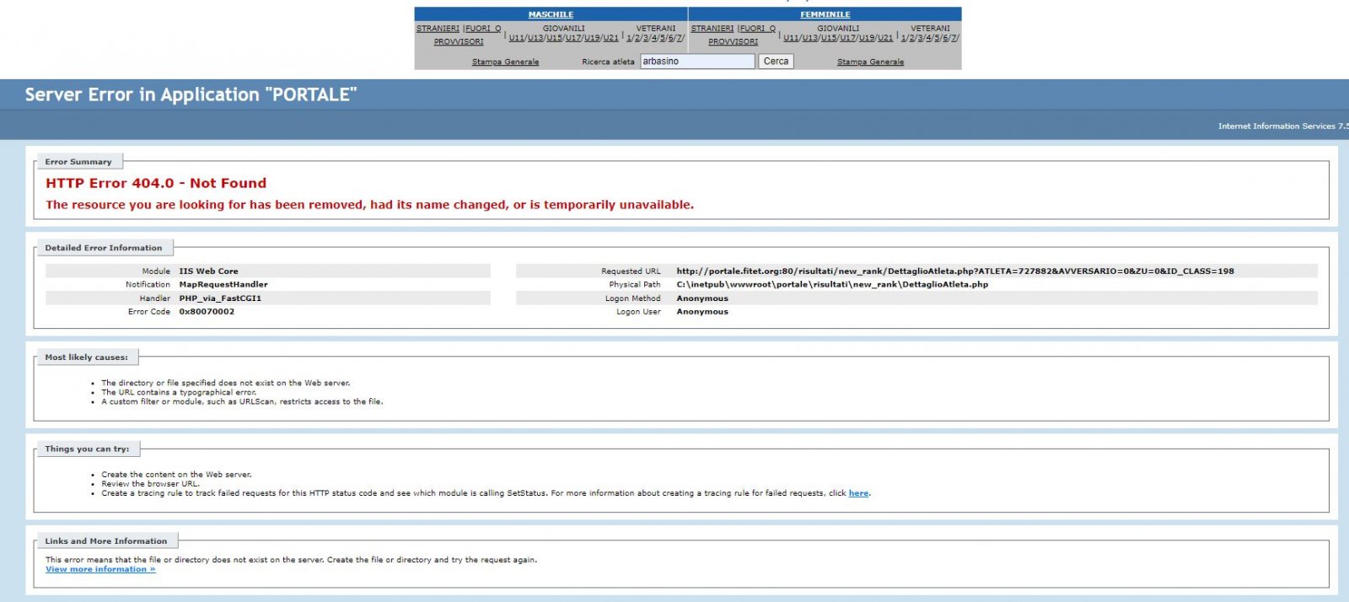The image size is (1349, 602).
Task: Open STRANIERI under the FEMMINILE section
Action: click(x=712, y=29)
